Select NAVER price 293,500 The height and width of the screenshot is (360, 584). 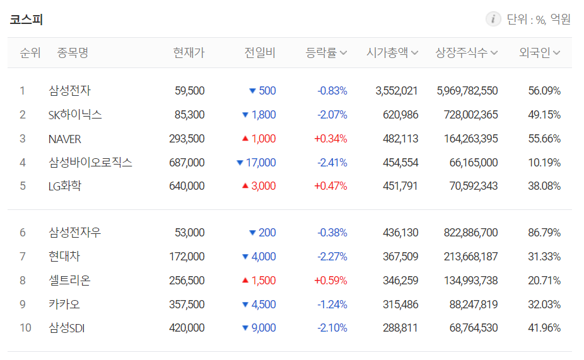pyautogui.click(x=187, y=139)
